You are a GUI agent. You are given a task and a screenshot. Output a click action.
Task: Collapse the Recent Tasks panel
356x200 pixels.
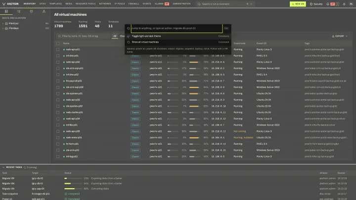[x=3, y=167]
